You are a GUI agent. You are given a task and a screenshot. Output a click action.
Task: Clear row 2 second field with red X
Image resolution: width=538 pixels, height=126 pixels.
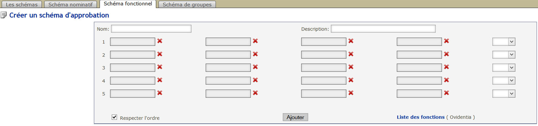click(255, 54)
